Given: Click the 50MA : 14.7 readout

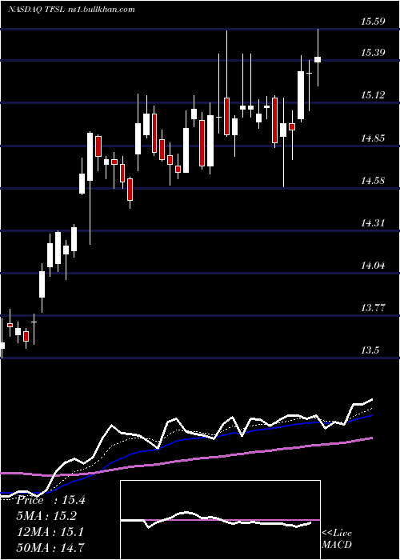Looking at the screenshot, I should point(50,548).
